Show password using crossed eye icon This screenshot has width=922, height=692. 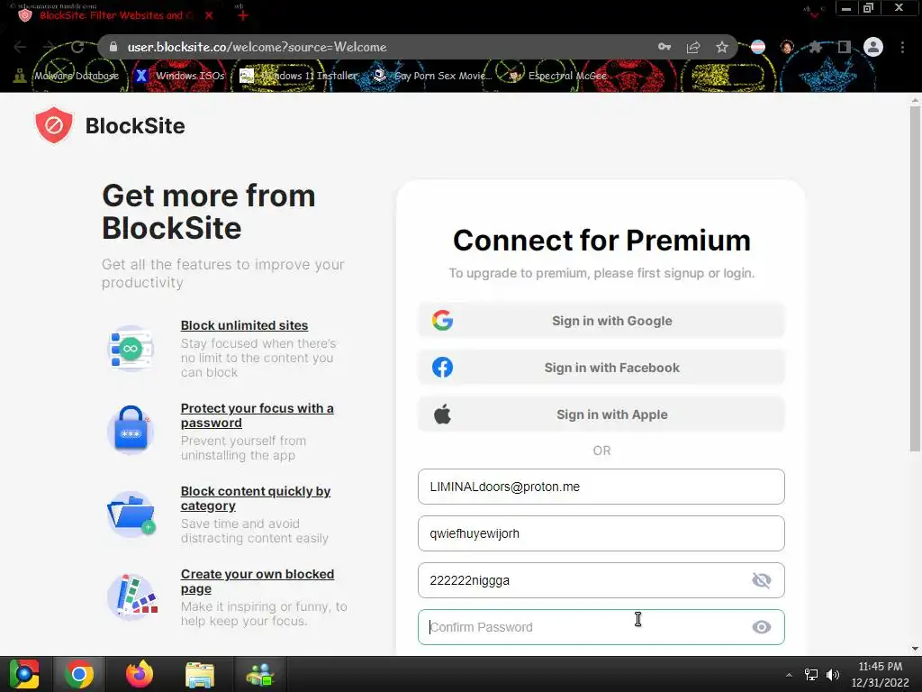(x=762, y=580)
